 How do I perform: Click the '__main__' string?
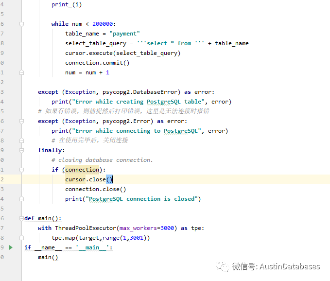click(x=94, y=247)
